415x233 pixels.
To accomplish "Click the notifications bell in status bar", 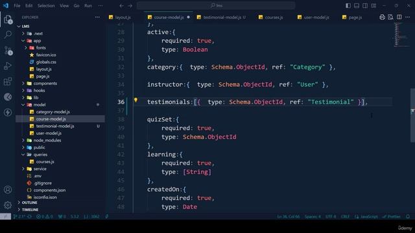I will point(408,217).
